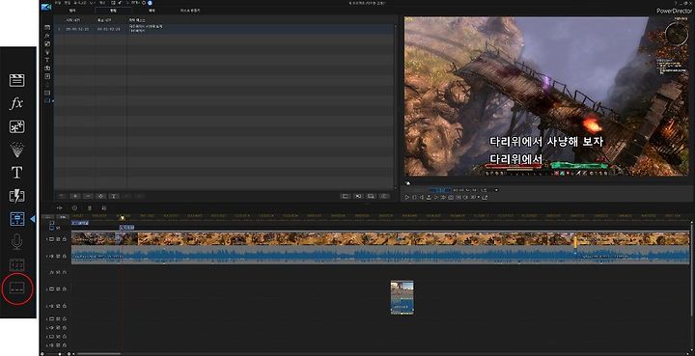Click the Subtitle Text column header
Image resolution: width=695 pixels, height=356 pixels.
tap(136, 20)
